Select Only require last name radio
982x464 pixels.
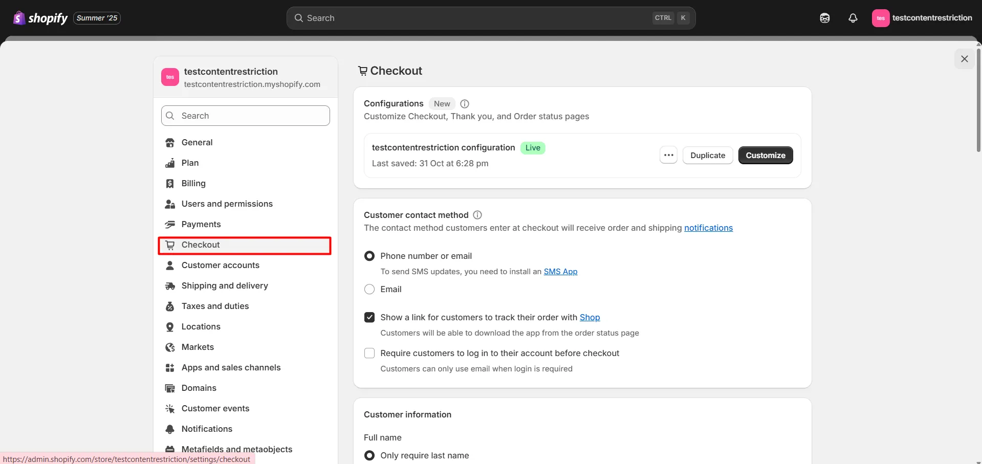point(369,455)
